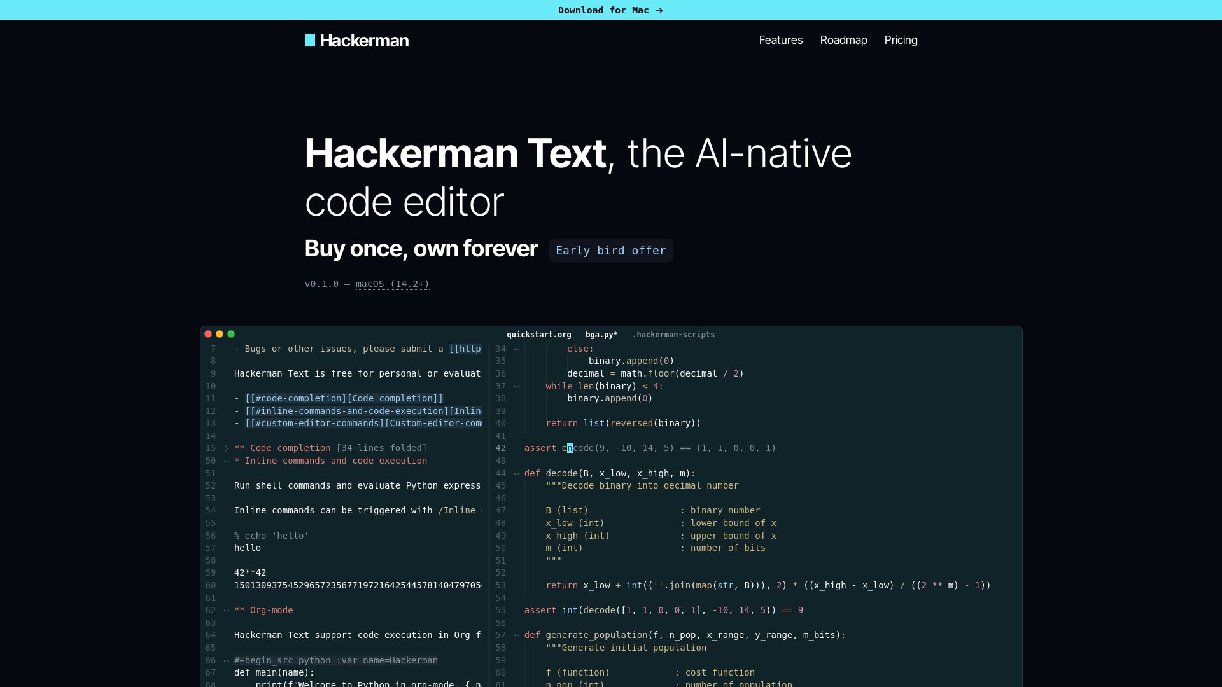Open the Roadmap menu item
The height and width of the screenshot is (687, 1222).
click(x=843, y=40)
